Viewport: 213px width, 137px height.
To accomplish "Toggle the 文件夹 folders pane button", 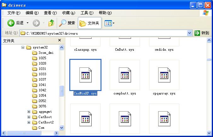I will coord(89,23).
